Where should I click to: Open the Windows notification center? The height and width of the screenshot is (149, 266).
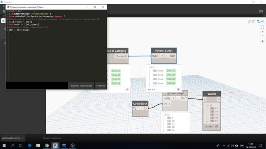(x=260, y=145)
